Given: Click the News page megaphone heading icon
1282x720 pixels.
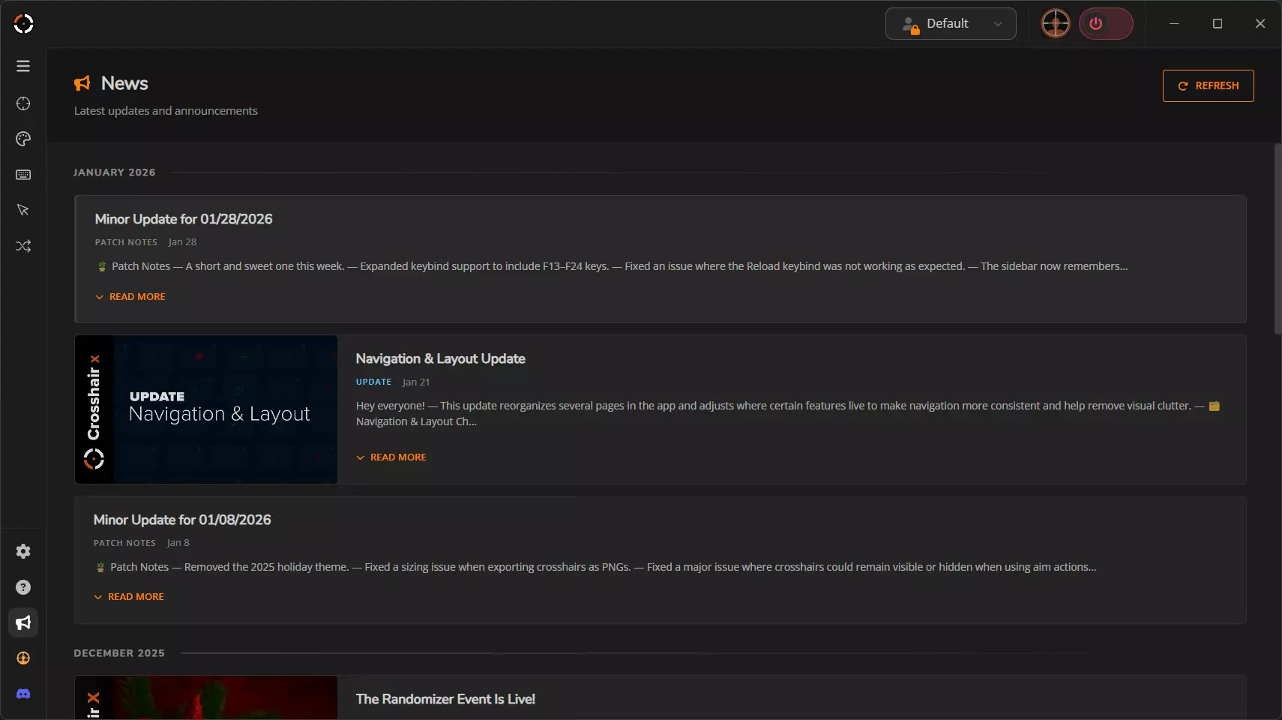Looking at the screenshot, I should pos(82,83).
